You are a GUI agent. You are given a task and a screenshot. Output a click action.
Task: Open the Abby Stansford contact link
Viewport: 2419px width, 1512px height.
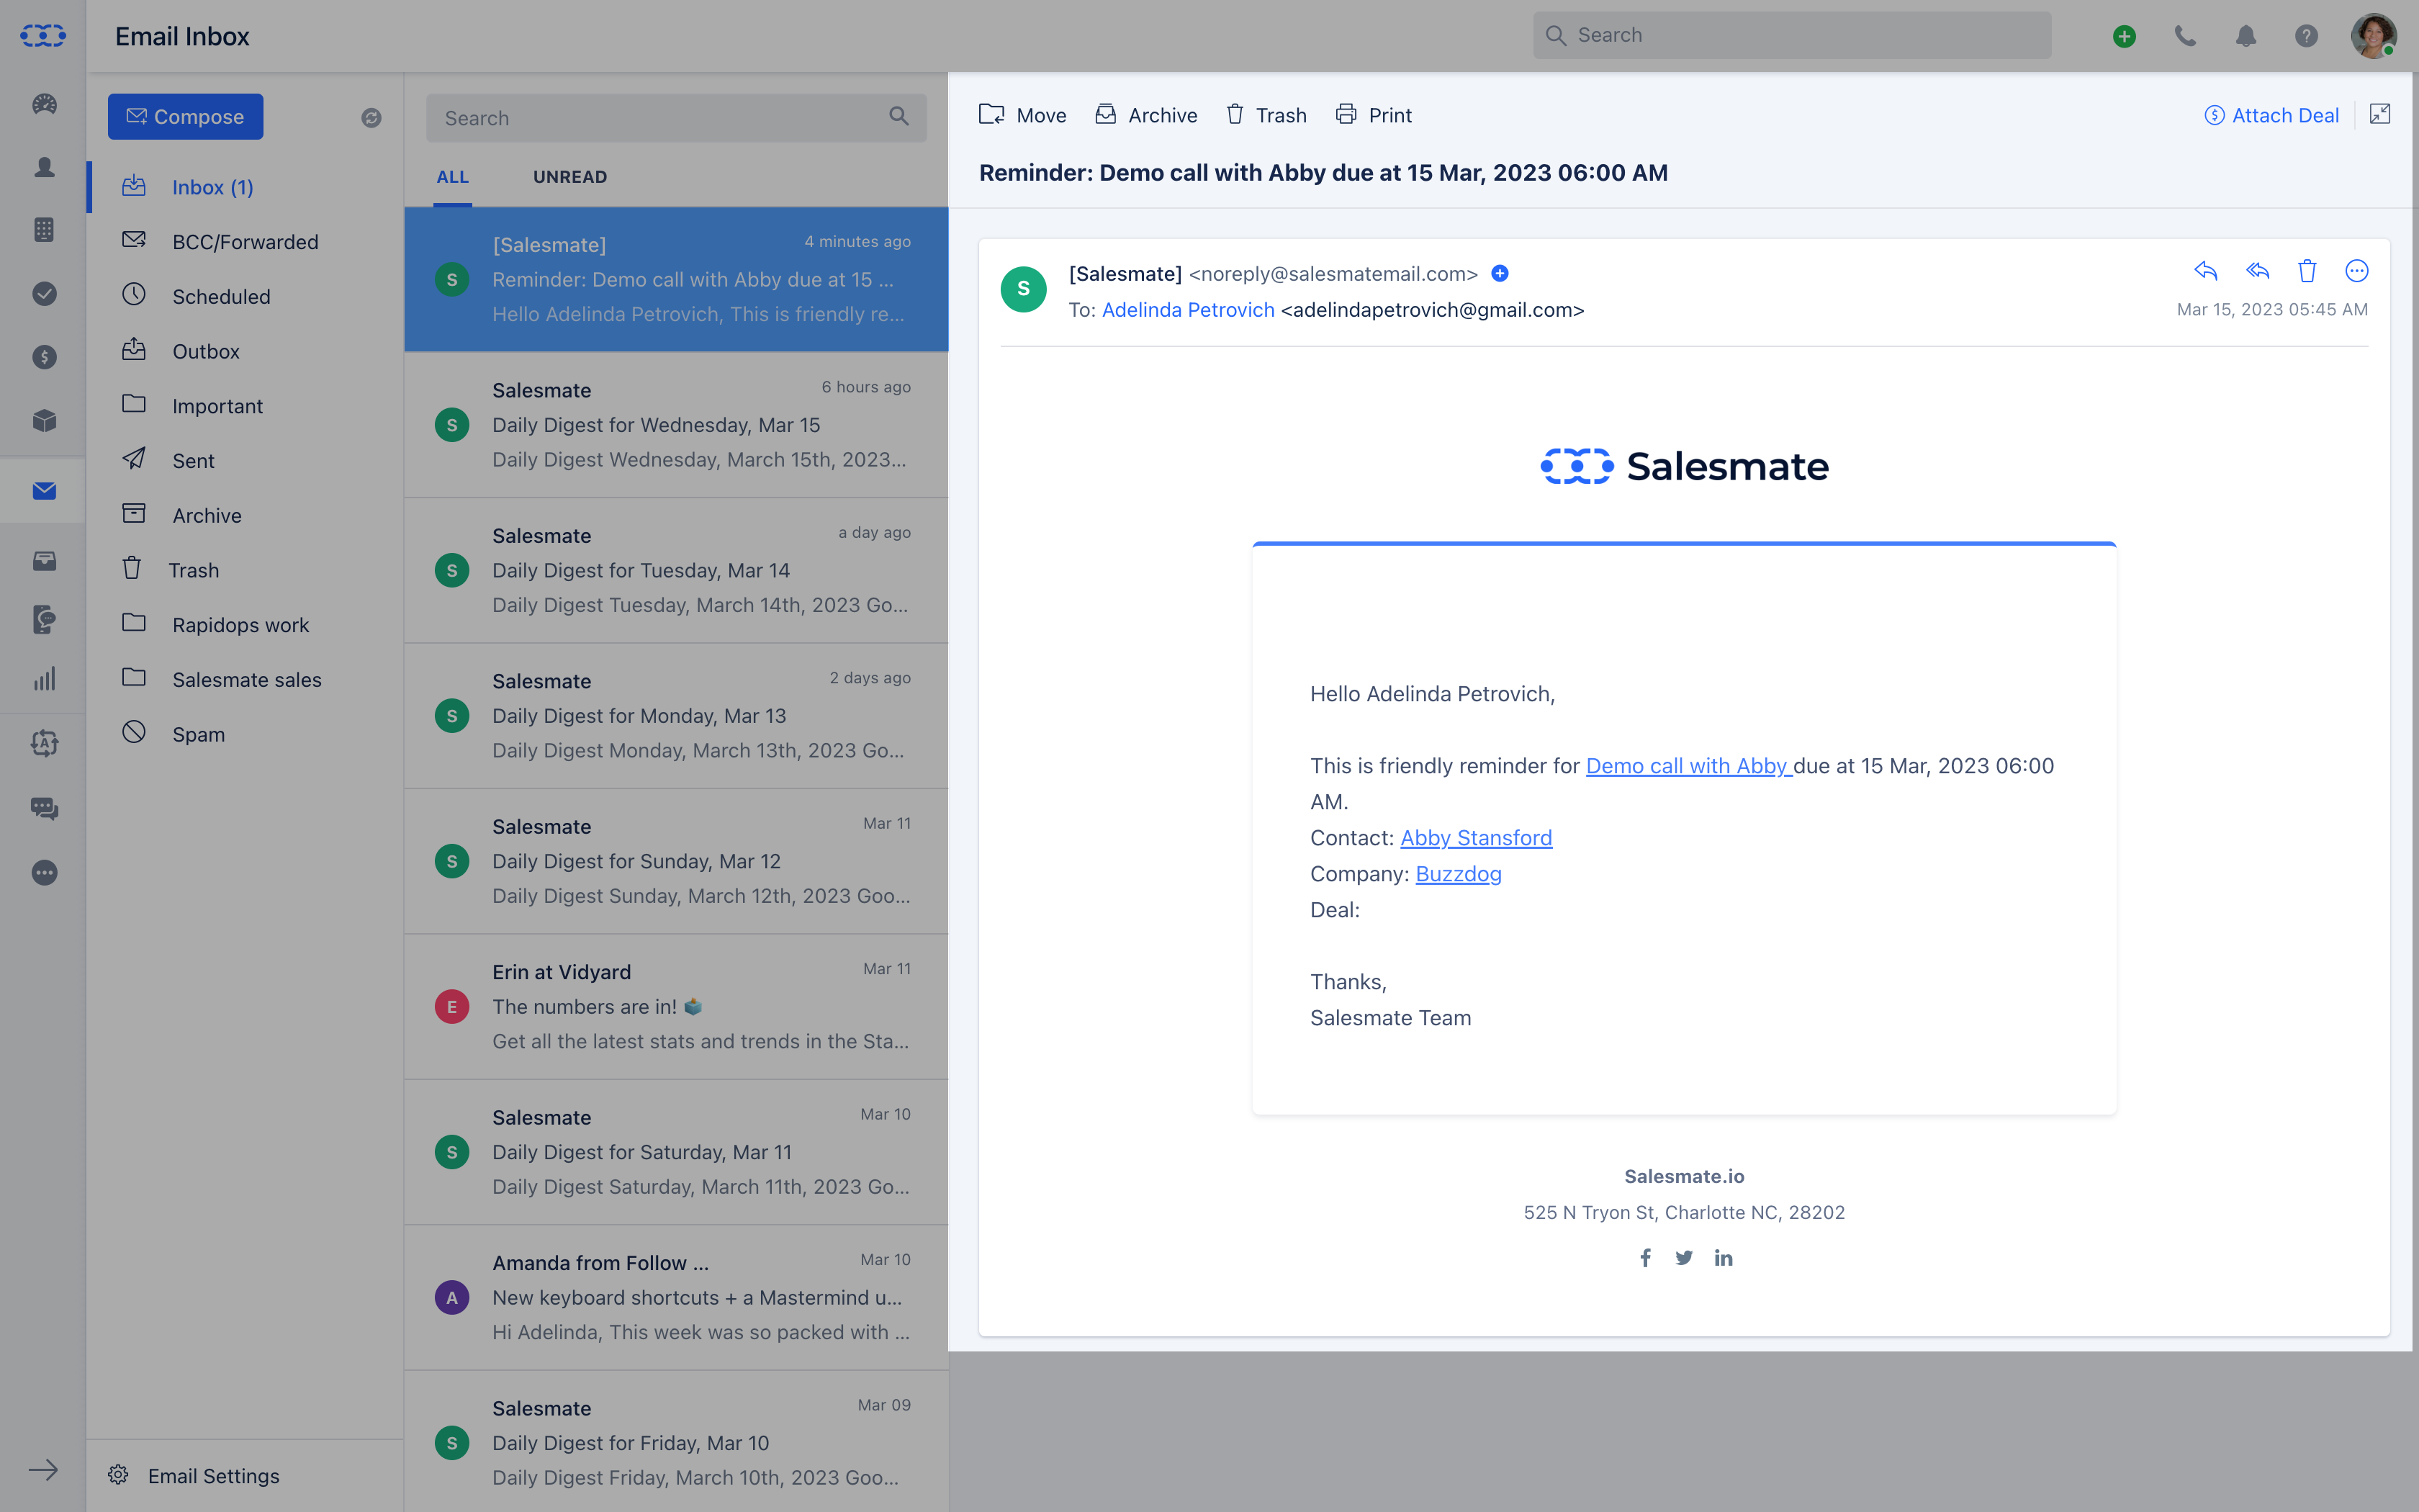coord(1475,838)
